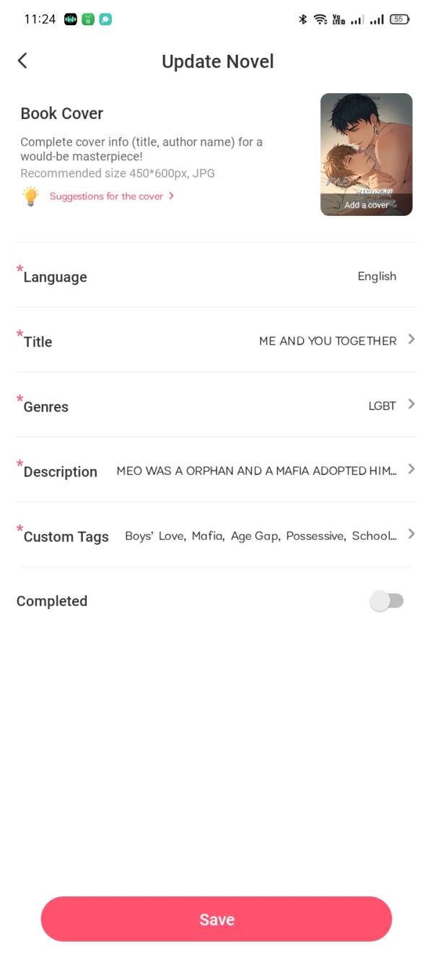Screen dimensions: 433x962
Task: Save the novel updates
Action: click(x=216, y=919)
